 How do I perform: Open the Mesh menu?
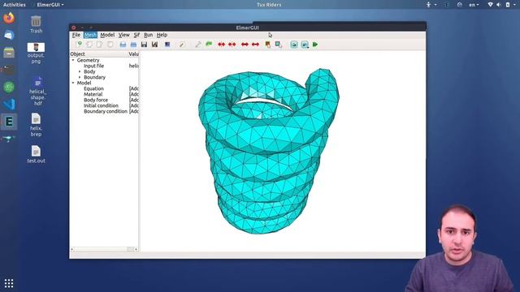coord(90,35)
